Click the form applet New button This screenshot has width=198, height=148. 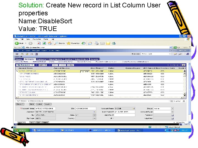click(x=32, y=104)
